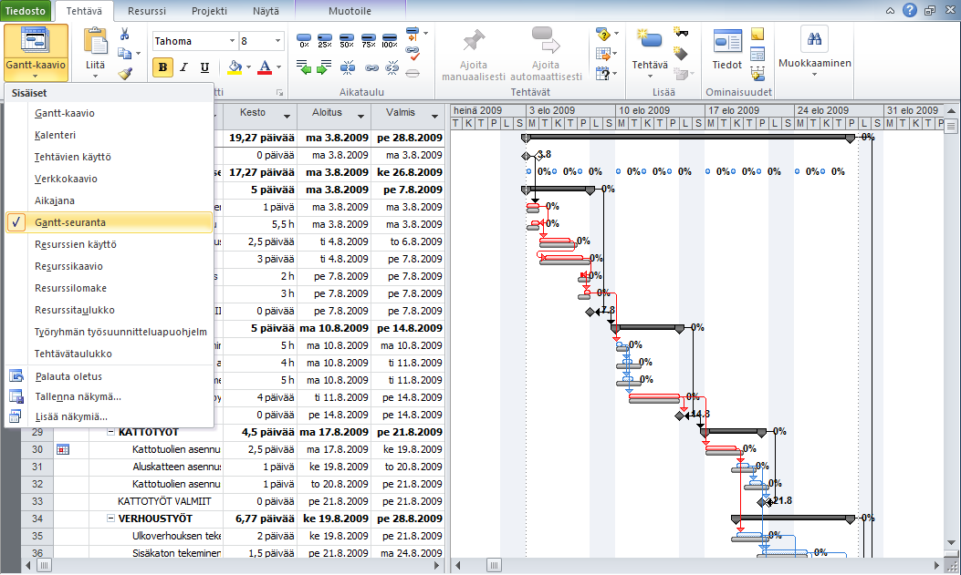The image size is (961, 575).
Task: Click the mark on track icon
Action: pyautogui.click(x=413, y=33)
